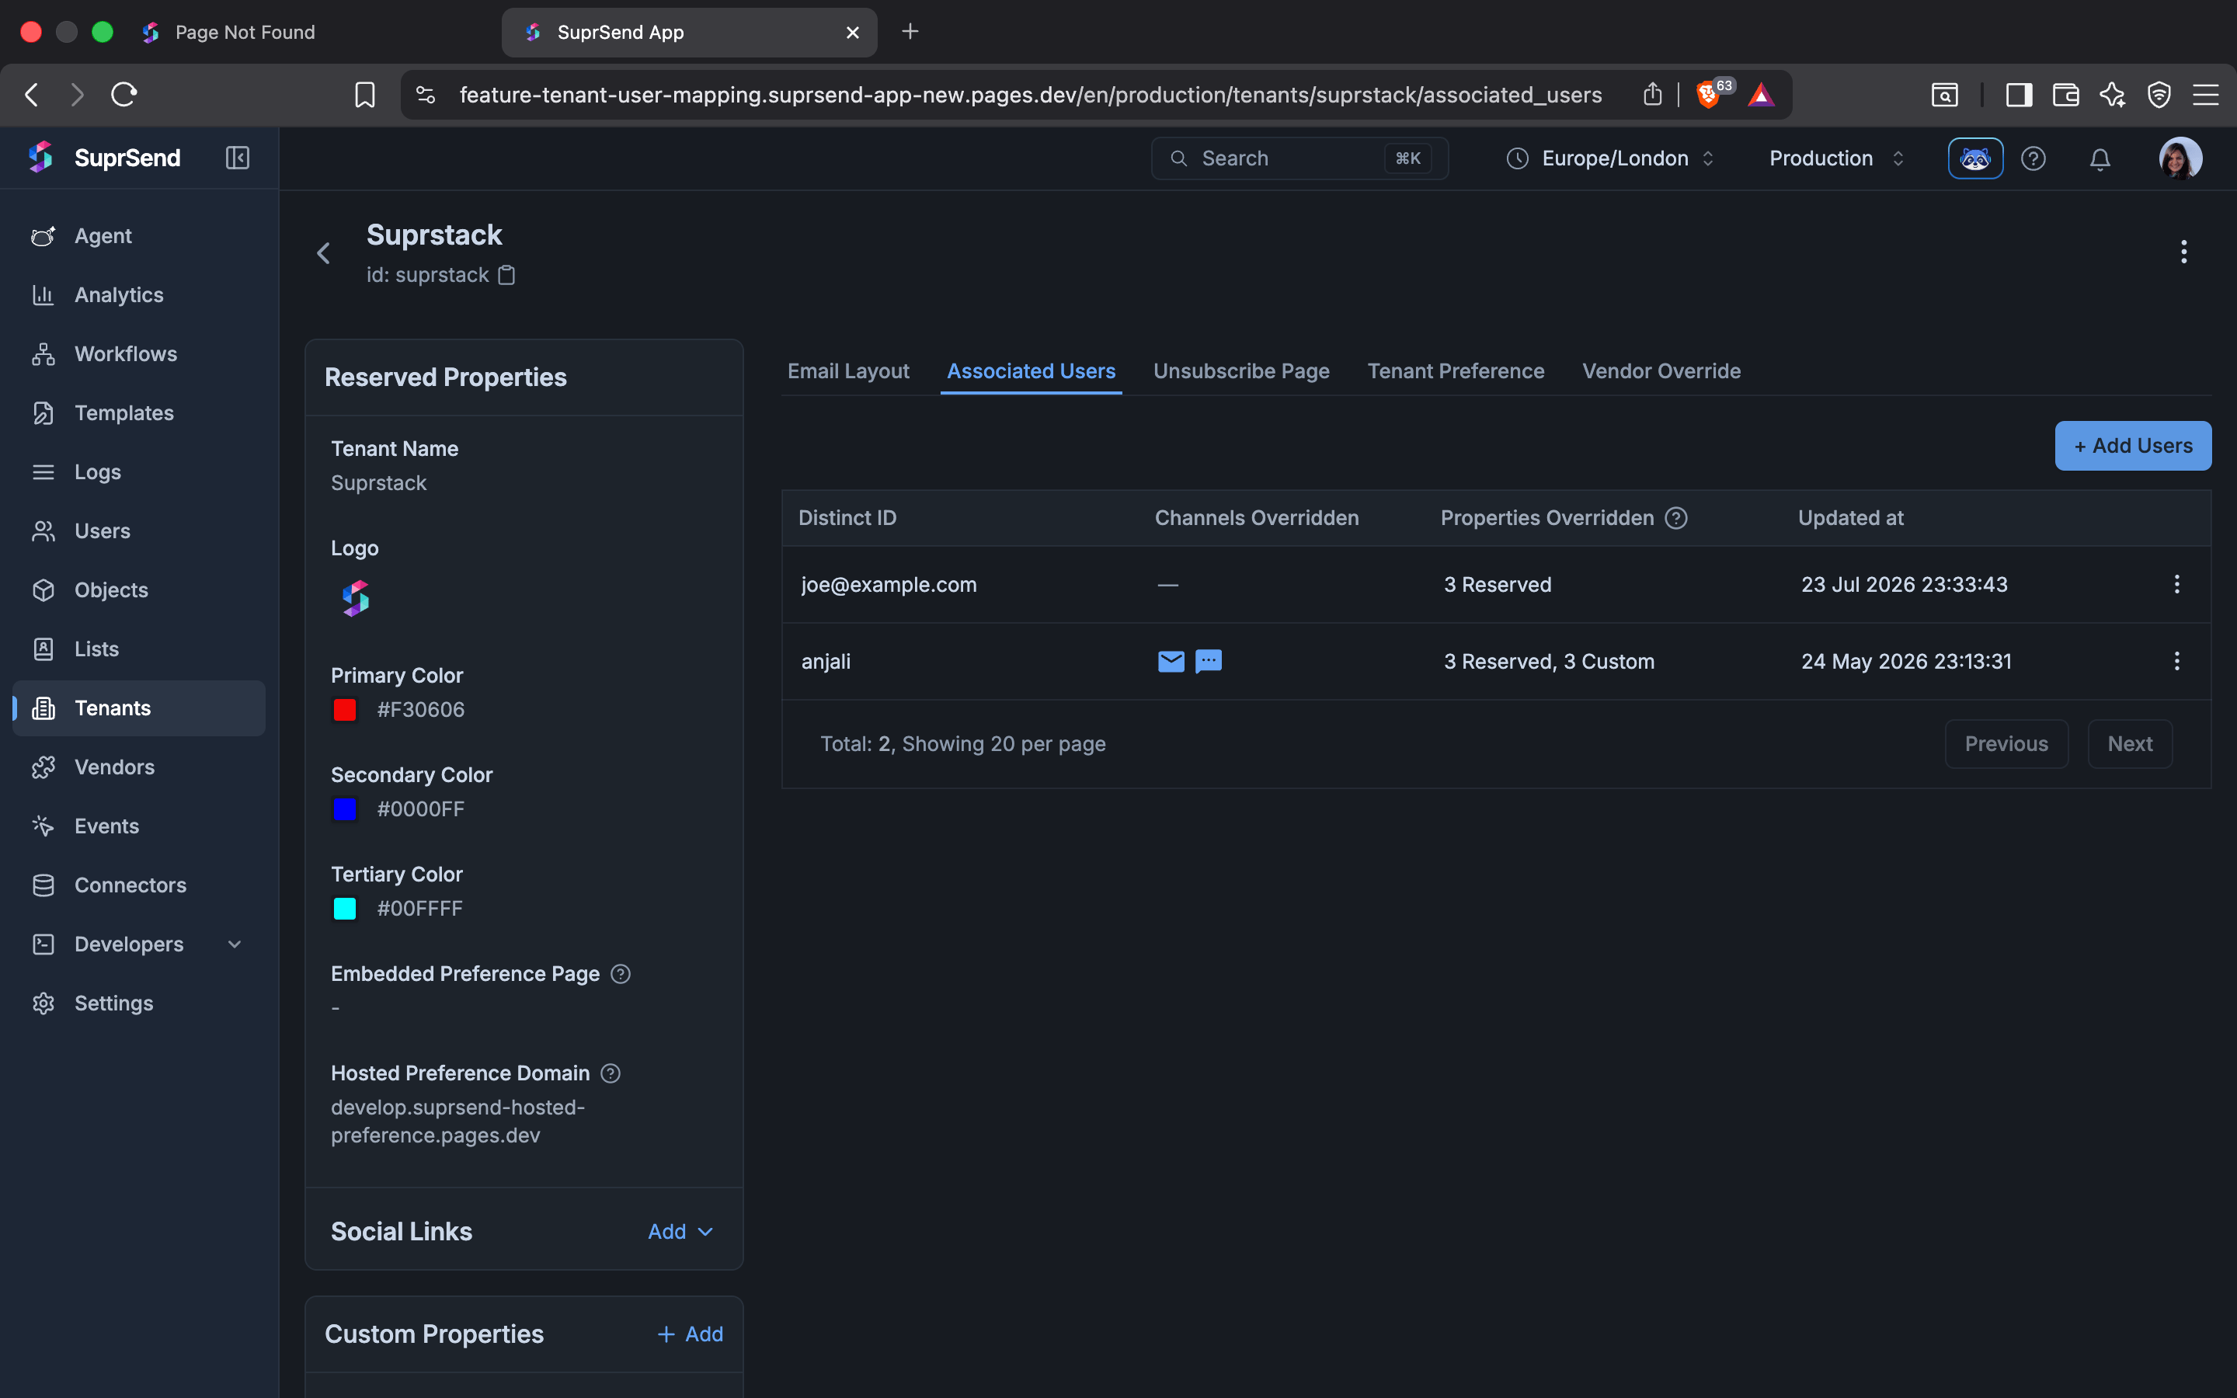Open Settings page
This screenshot has height=1398, width=2237.
click(x=139, y=1003)
